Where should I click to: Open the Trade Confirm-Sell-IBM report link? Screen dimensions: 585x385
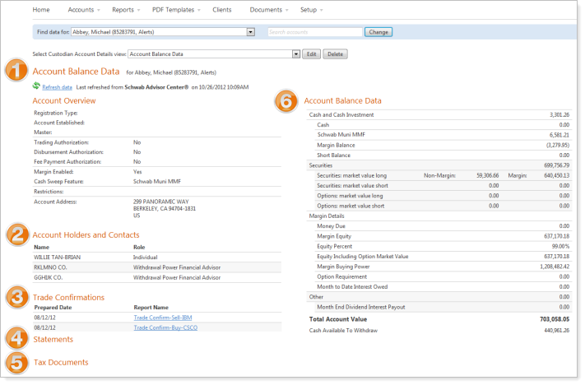(165, 318)
